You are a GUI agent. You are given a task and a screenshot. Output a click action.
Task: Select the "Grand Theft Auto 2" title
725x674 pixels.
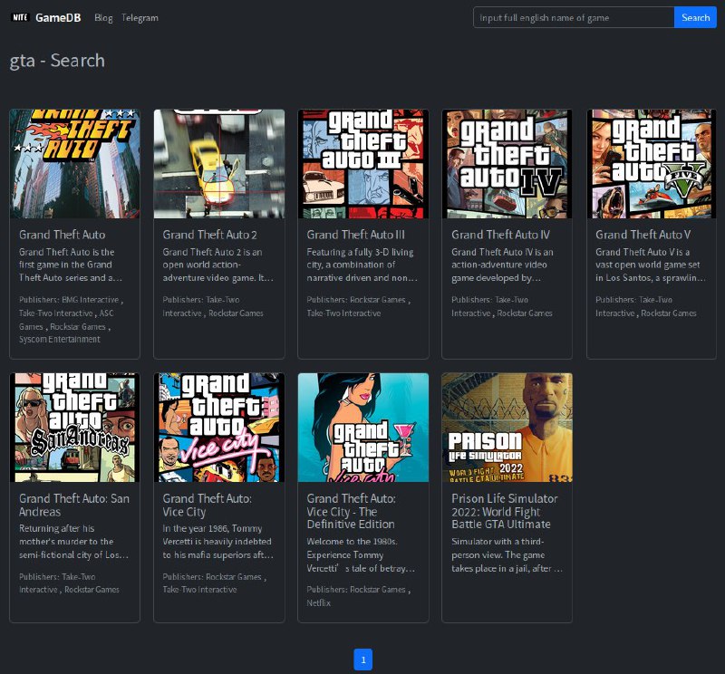point(210,235)
